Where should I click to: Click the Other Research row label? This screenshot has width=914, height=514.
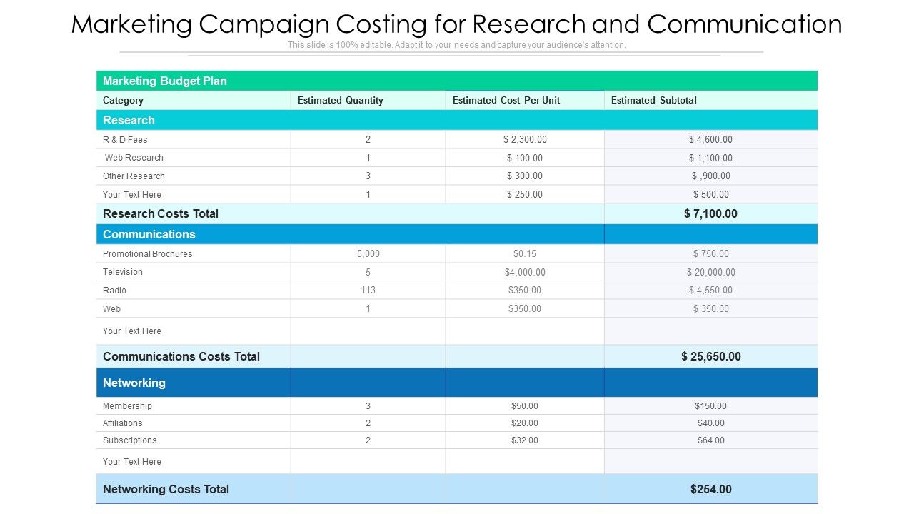coord(134,176)
